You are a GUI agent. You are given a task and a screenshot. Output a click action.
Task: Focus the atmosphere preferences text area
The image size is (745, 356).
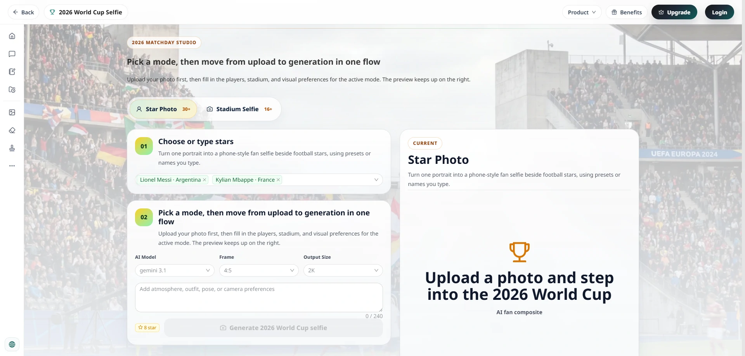click(259, 298)
